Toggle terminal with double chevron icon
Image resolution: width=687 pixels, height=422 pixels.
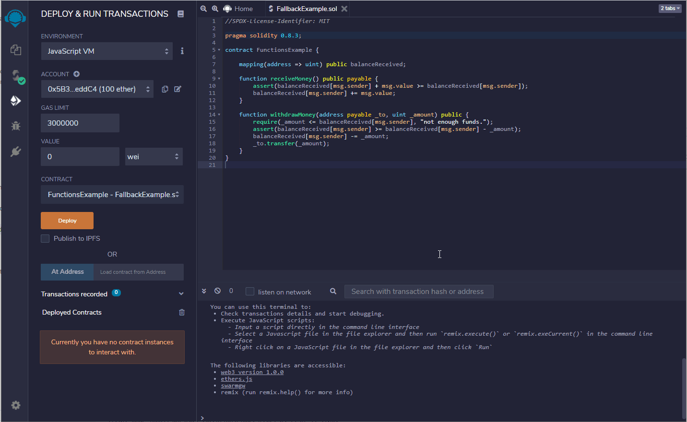[204, 291]
